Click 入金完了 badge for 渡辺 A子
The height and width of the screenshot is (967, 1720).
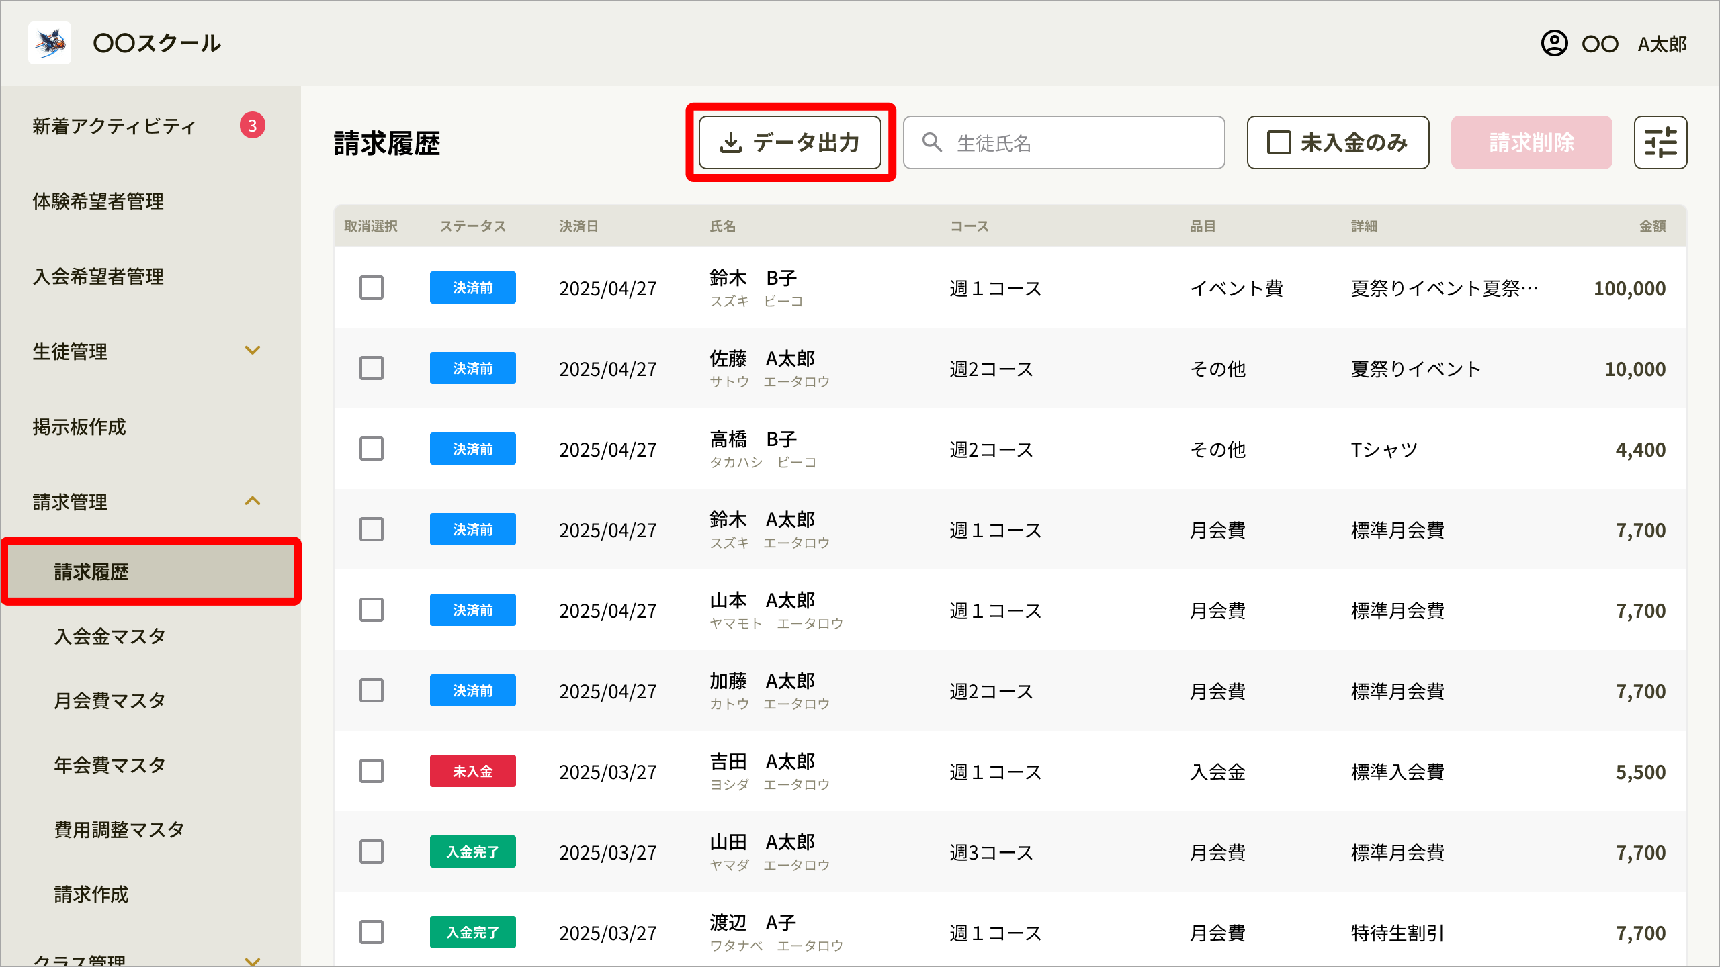coord(473,932)
